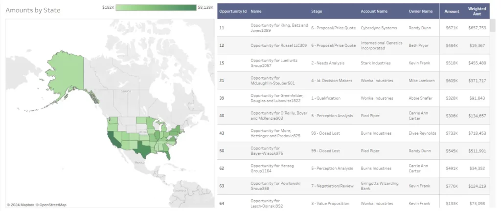Click the Weighted Amt column header
Screen dimensions: 501x211
coord(477,11)
